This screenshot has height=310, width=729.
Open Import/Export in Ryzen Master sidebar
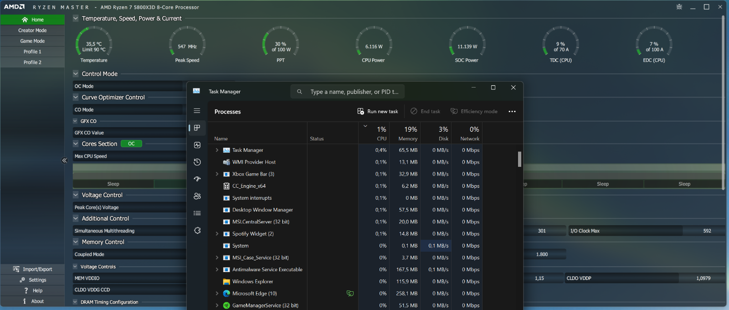coord(32,269)
